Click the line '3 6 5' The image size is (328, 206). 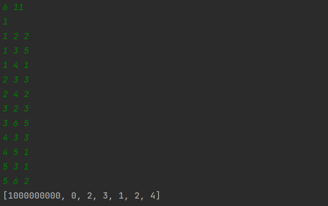click(x=16, y=123)
